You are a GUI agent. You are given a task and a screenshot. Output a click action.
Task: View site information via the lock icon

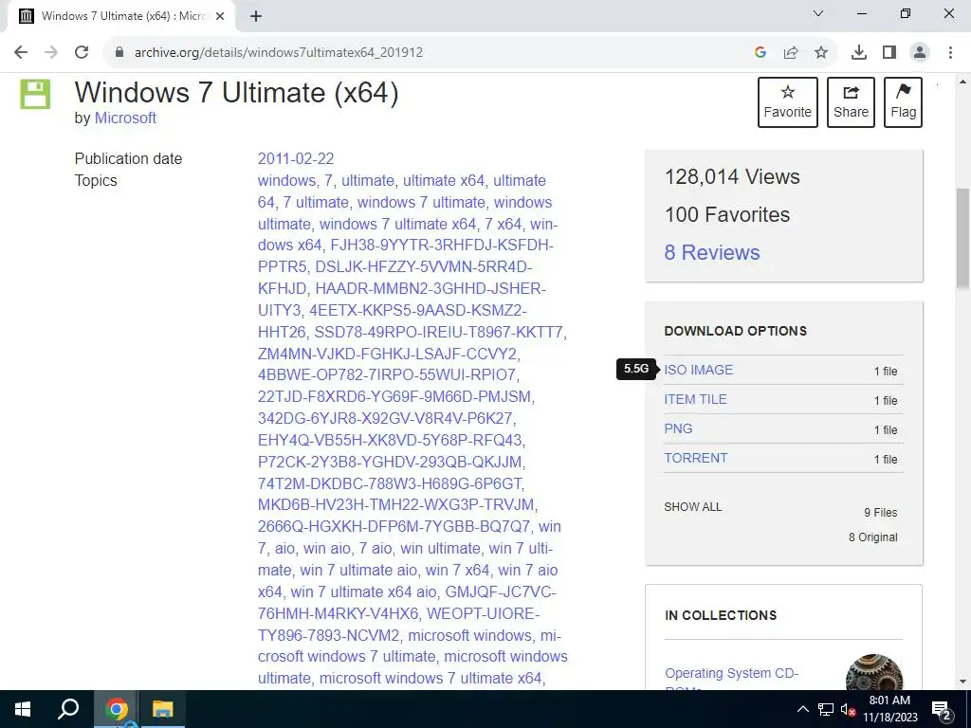pos(119,52)
